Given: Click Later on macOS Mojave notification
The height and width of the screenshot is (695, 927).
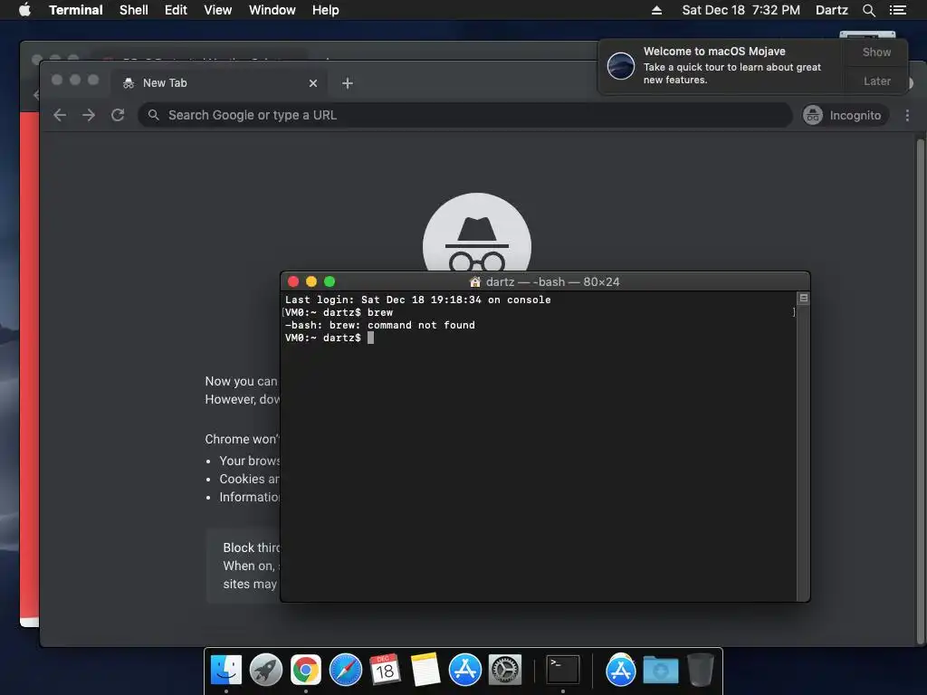Looking at the screenshot, I should click(876, 81).
